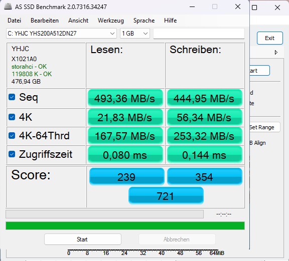Open the Bearbeiten menu
Image resolution: width=289 pixels, height=261 pixels.
click(x=45, y=21)
